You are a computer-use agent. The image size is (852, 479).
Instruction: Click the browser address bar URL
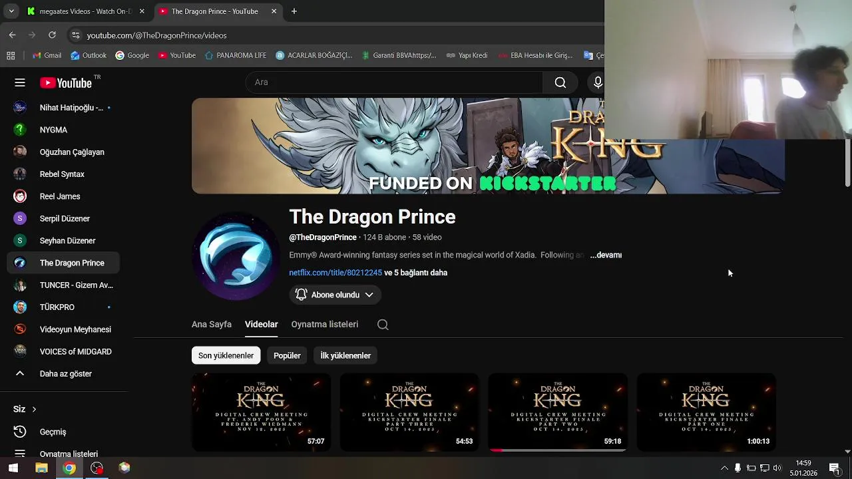point(156,35)
